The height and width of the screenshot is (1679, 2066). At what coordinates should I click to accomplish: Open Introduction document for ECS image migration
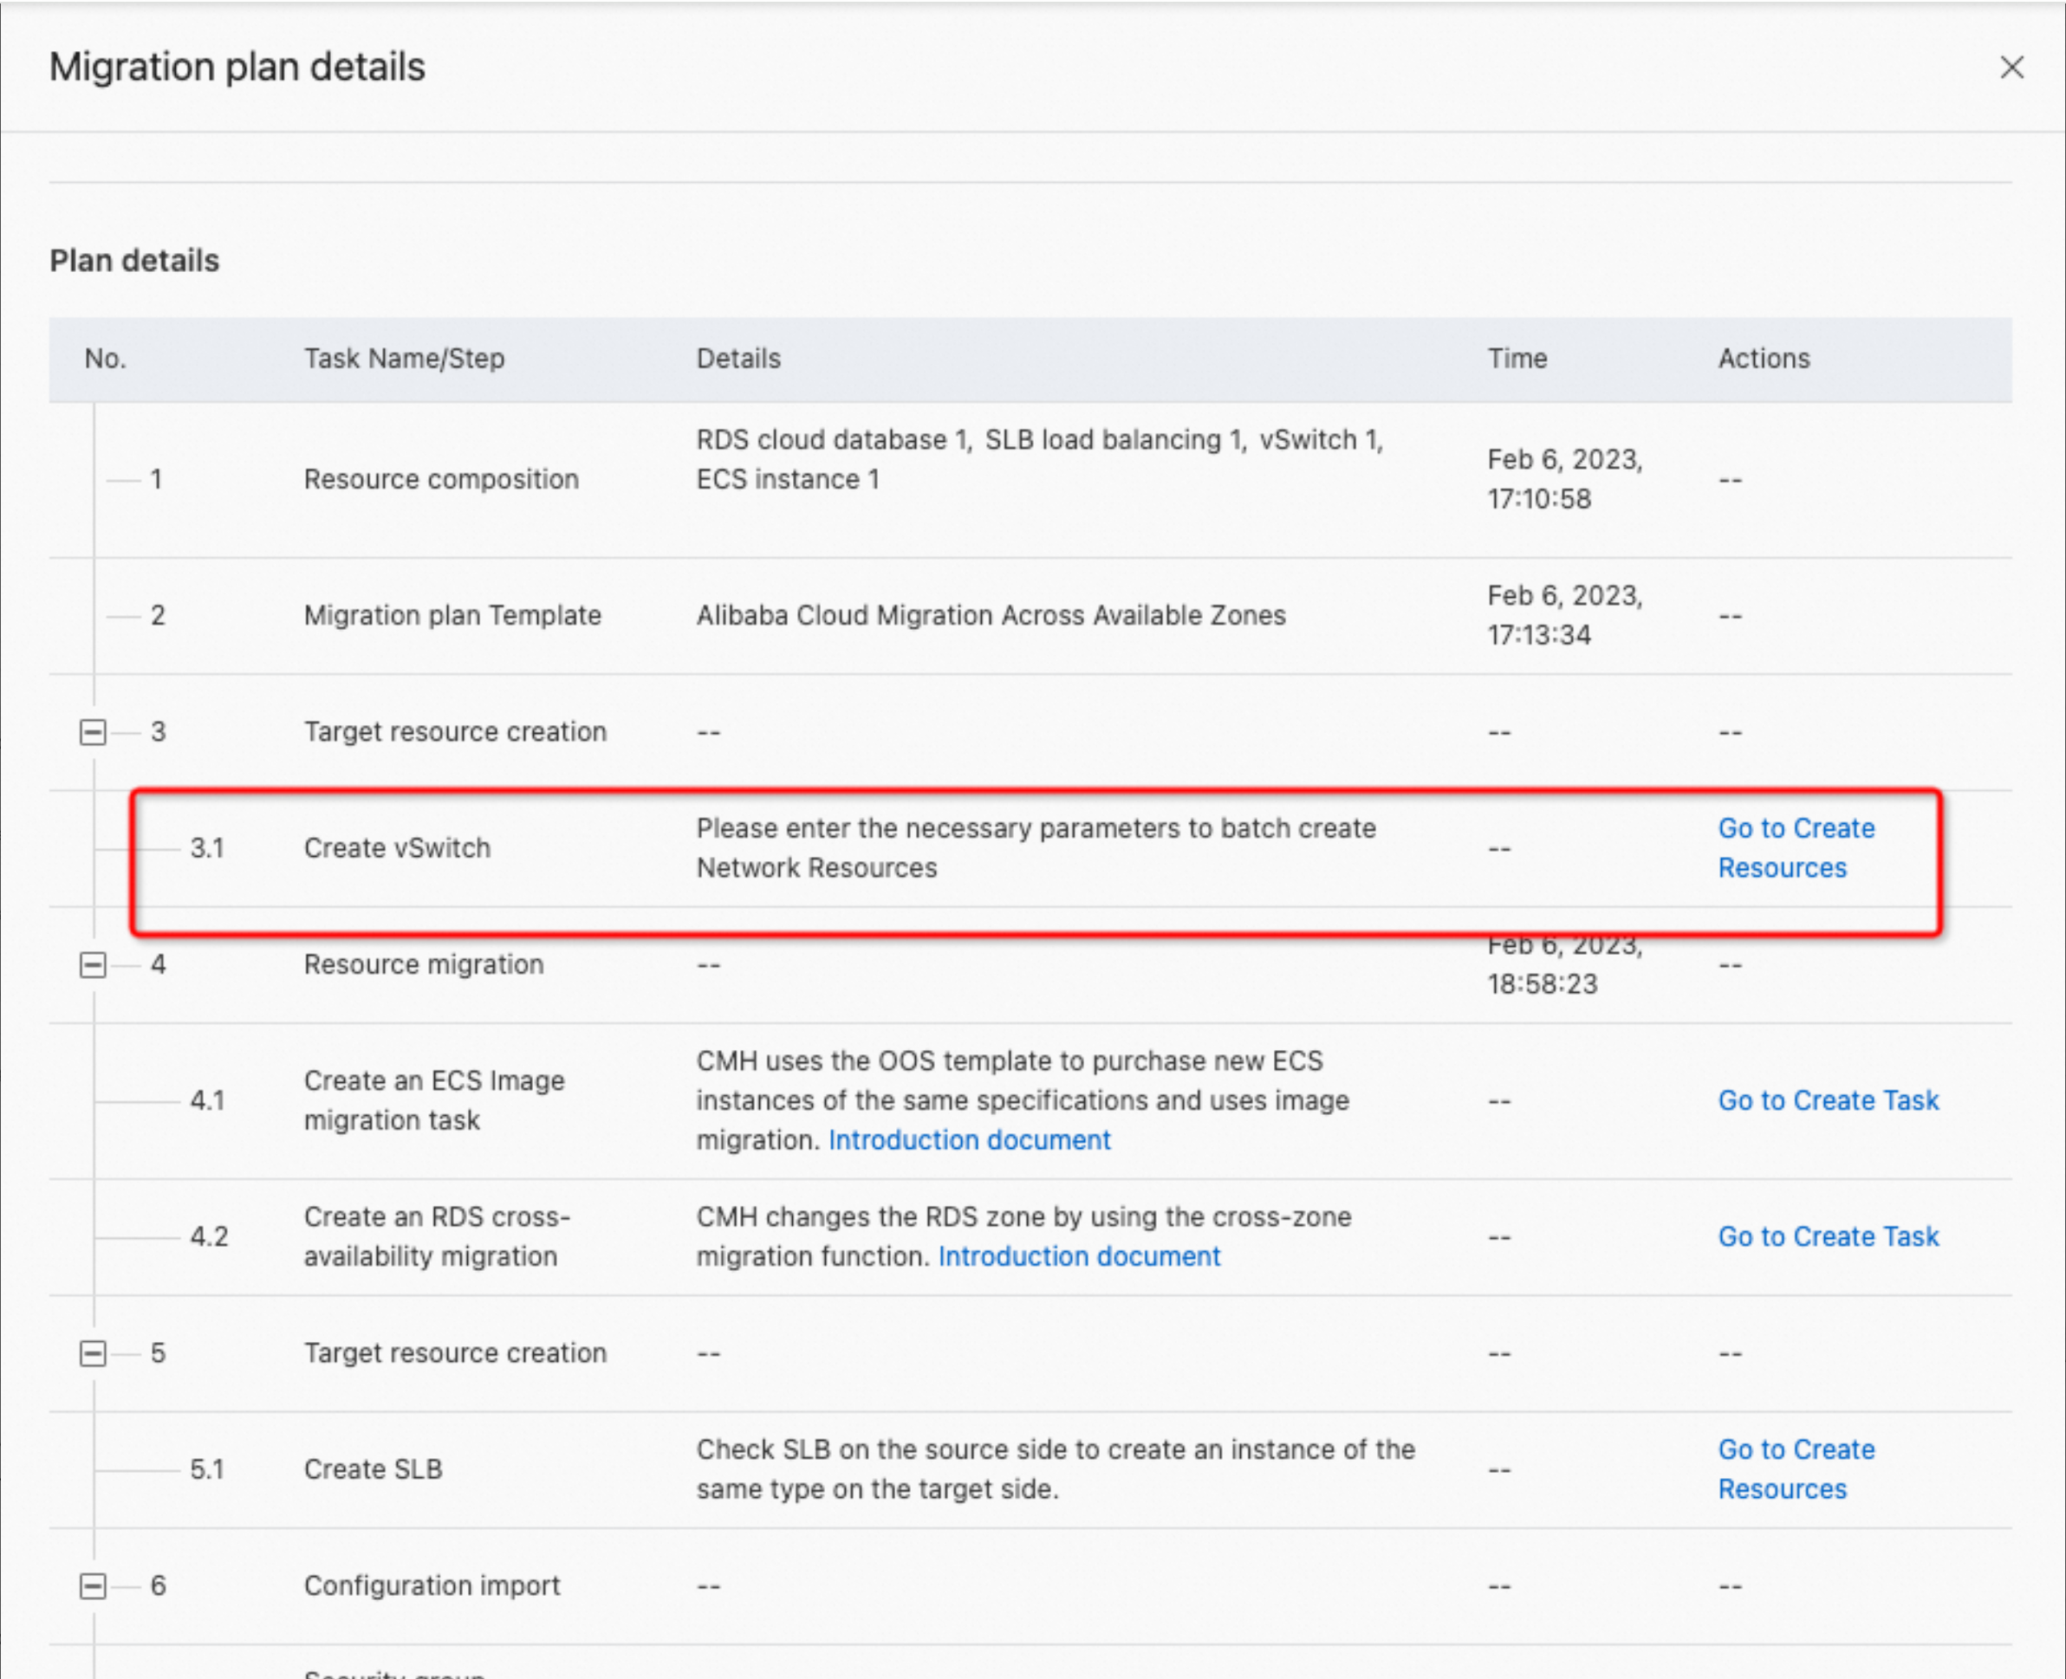[x=969, y=1140]
